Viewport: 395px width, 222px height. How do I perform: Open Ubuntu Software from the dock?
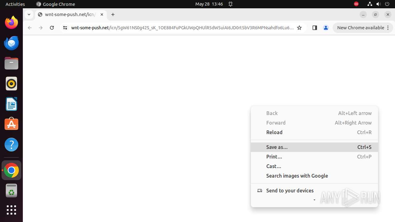(x=11, y=124)
